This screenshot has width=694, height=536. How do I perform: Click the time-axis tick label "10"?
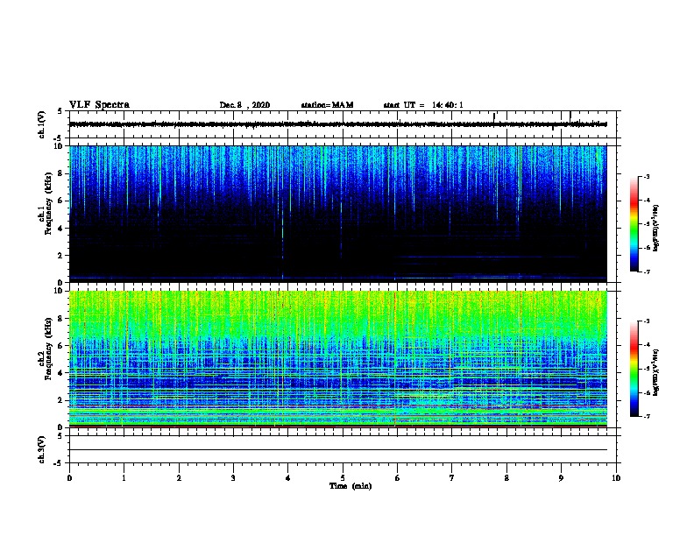point(616,477)
